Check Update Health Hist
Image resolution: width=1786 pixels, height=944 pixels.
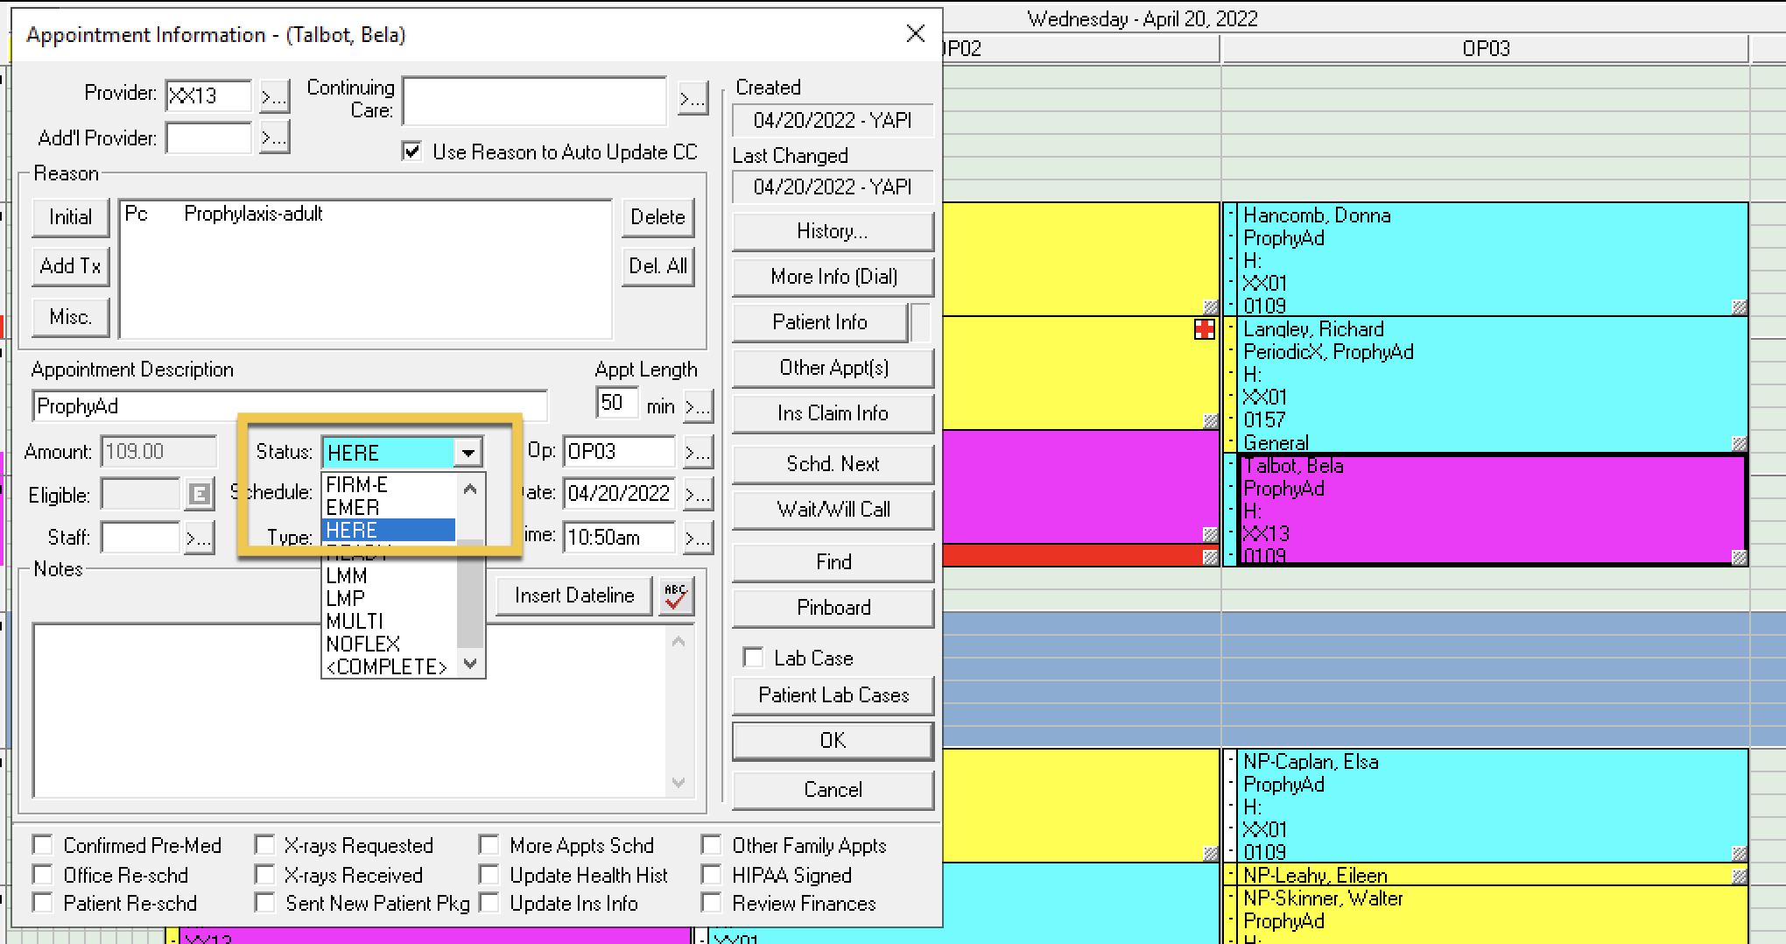(489, 875)
